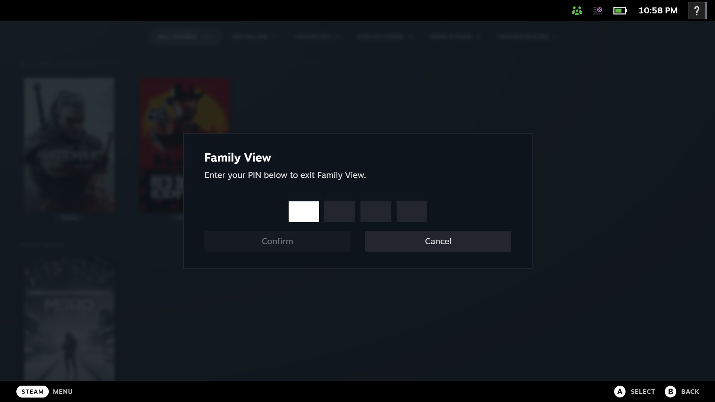This screenshot has height=402, width=715.
Task: Click the first PIN entry field
Action: point(304,211)
